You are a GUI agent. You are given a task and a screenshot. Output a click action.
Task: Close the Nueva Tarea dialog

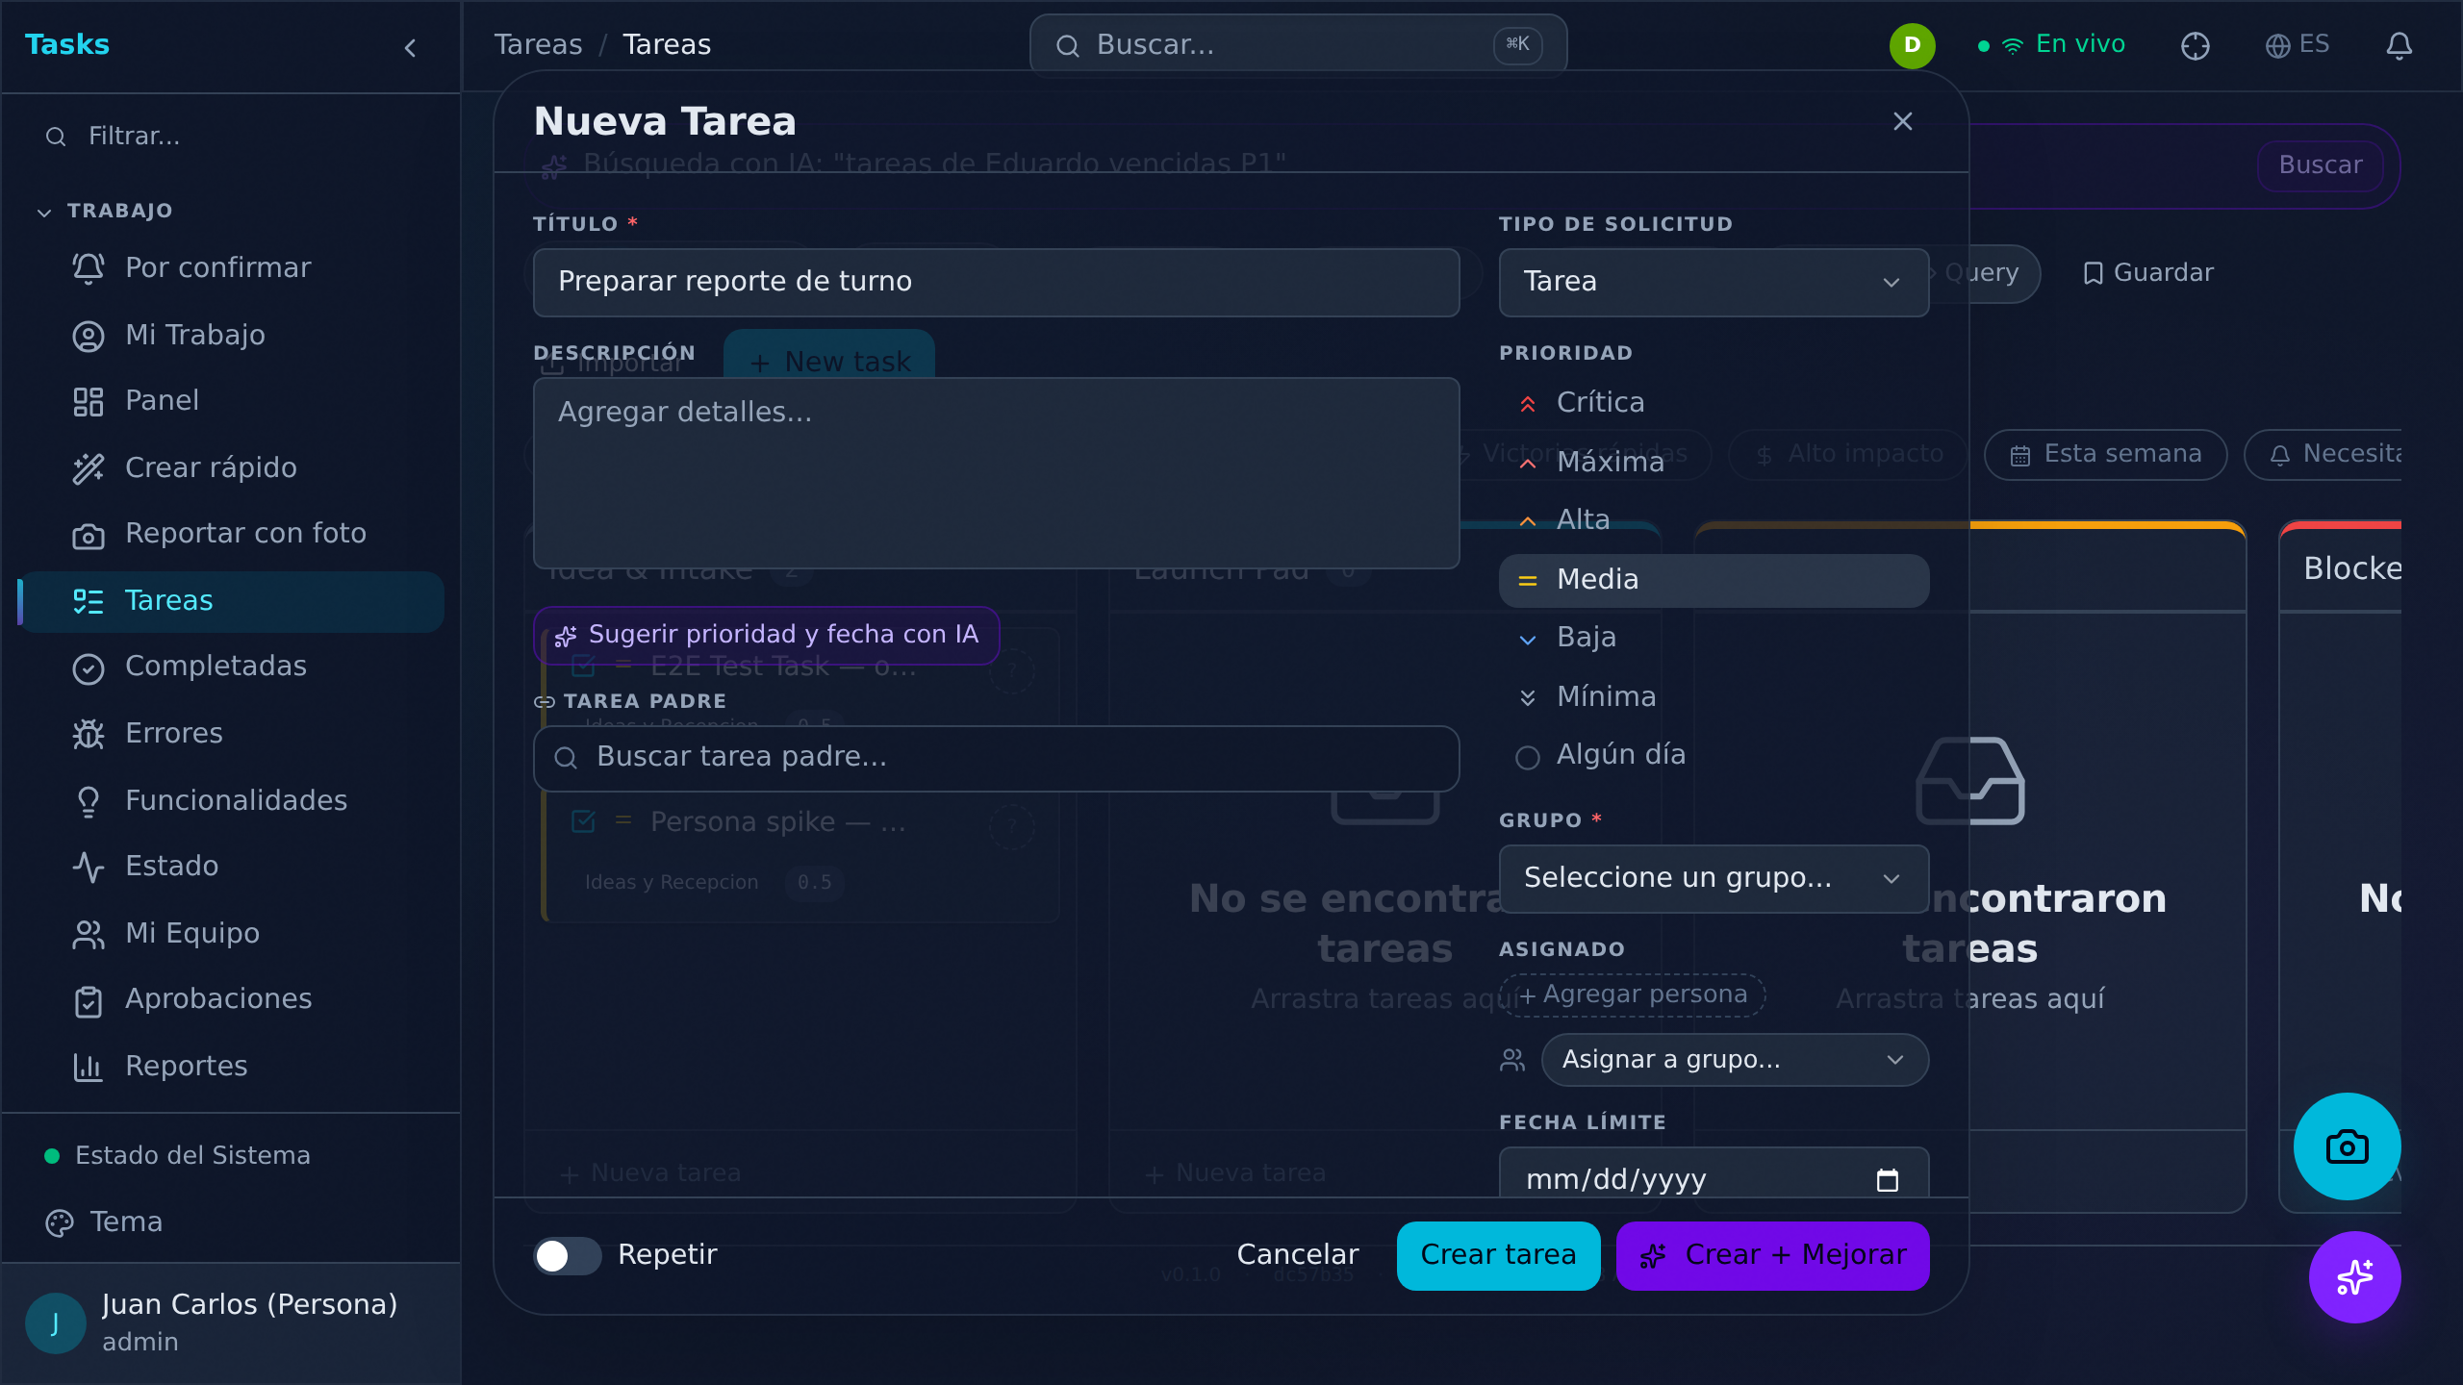pyautogui.click(x=1903, y=121)
